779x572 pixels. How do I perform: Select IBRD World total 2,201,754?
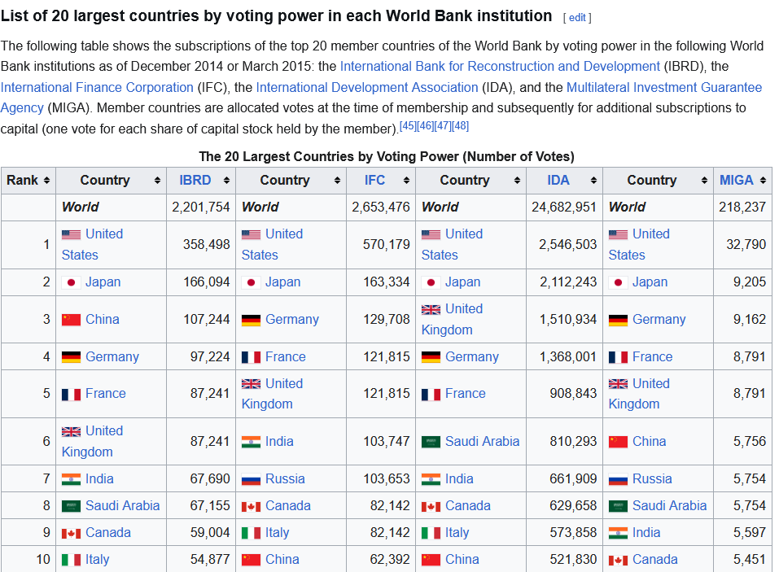(x=201, y=207)
